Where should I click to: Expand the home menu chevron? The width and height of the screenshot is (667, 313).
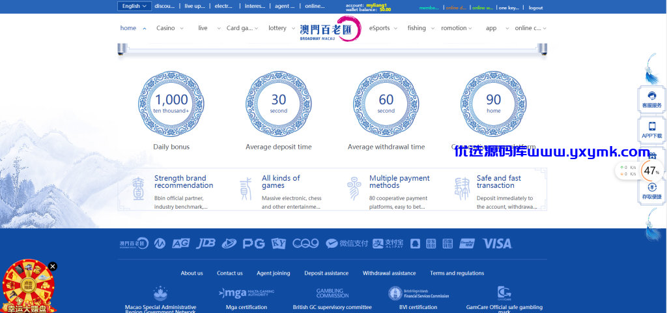coord(145,29)
